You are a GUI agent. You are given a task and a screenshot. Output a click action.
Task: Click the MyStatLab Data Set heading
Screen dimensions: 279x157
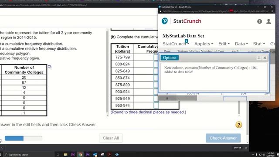click(183, 36)
